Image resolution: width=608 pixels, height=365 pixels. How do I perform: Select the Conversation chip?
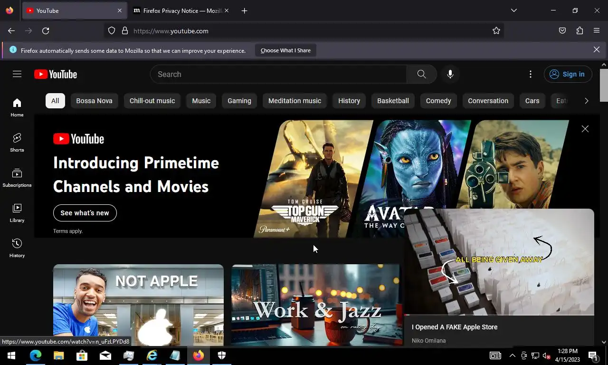click(x=488, y=101)
